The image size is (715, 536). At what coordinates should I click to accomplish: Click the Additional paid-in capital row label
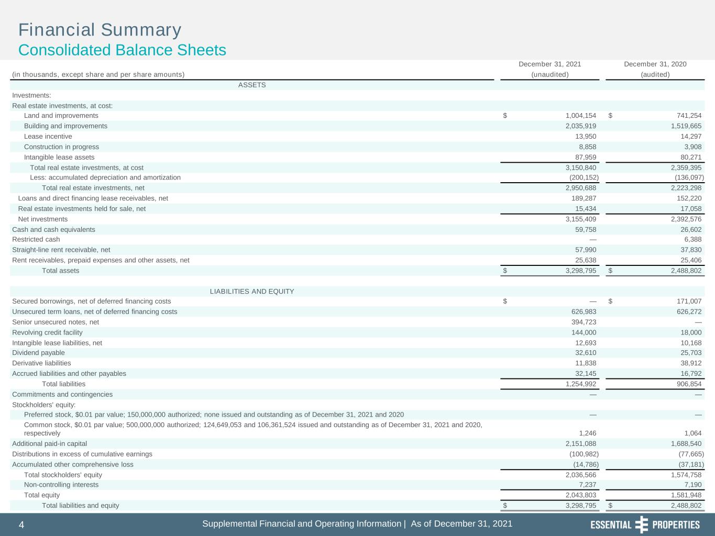pyautogui.click(x=50, y=443)
